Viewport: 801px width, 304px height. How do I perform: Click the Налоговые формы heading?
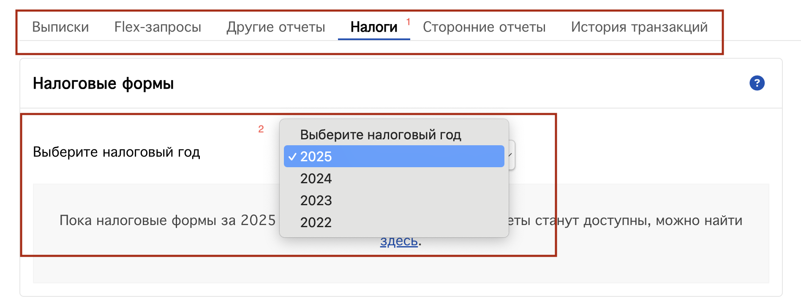coord(104,84)
